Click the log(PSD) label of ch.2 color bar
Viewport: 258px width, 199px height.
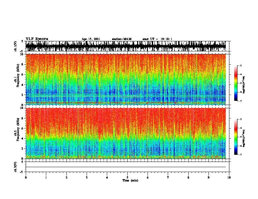point(244,138)
